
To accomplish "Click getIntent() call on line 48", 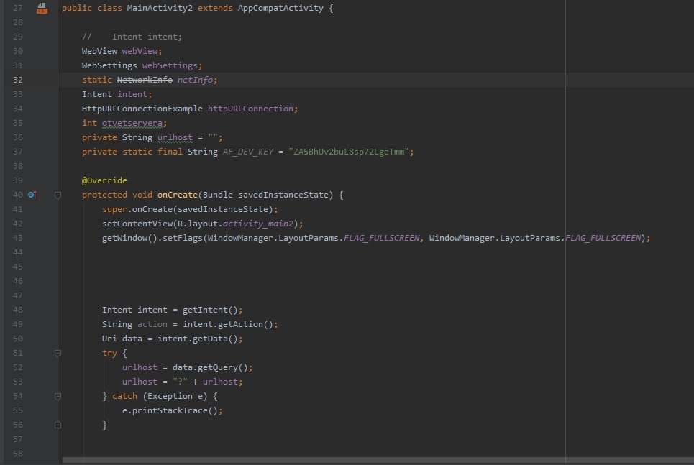I will (210, 310).
